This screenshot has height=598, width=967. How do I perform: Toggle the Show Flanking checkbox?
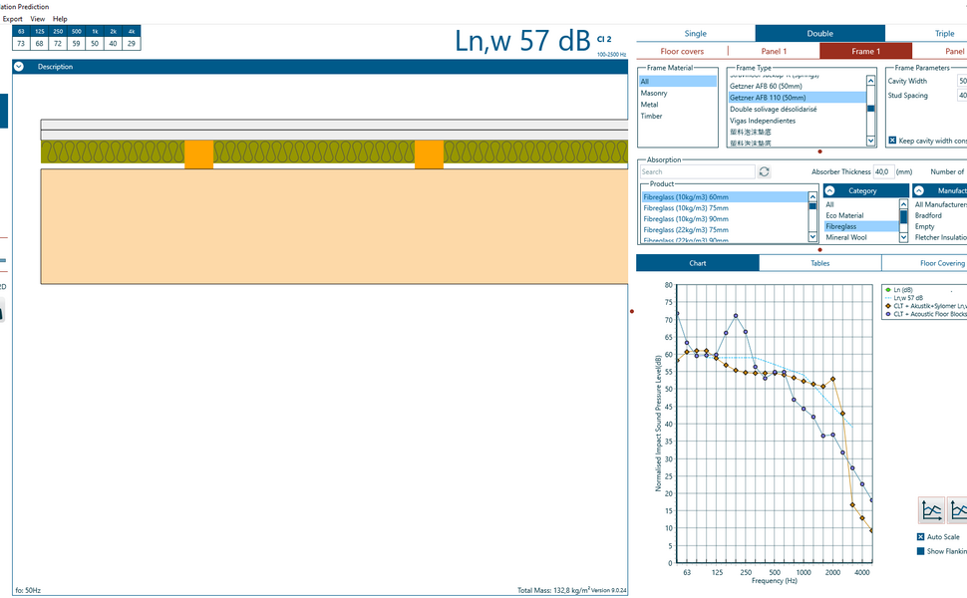click(920, 551)
